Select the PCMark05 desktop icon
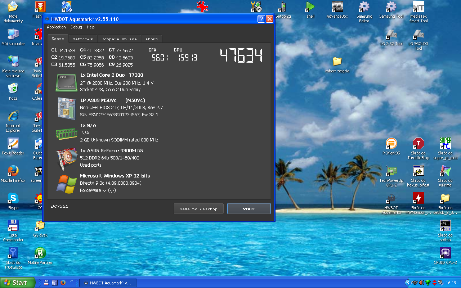 391,146
